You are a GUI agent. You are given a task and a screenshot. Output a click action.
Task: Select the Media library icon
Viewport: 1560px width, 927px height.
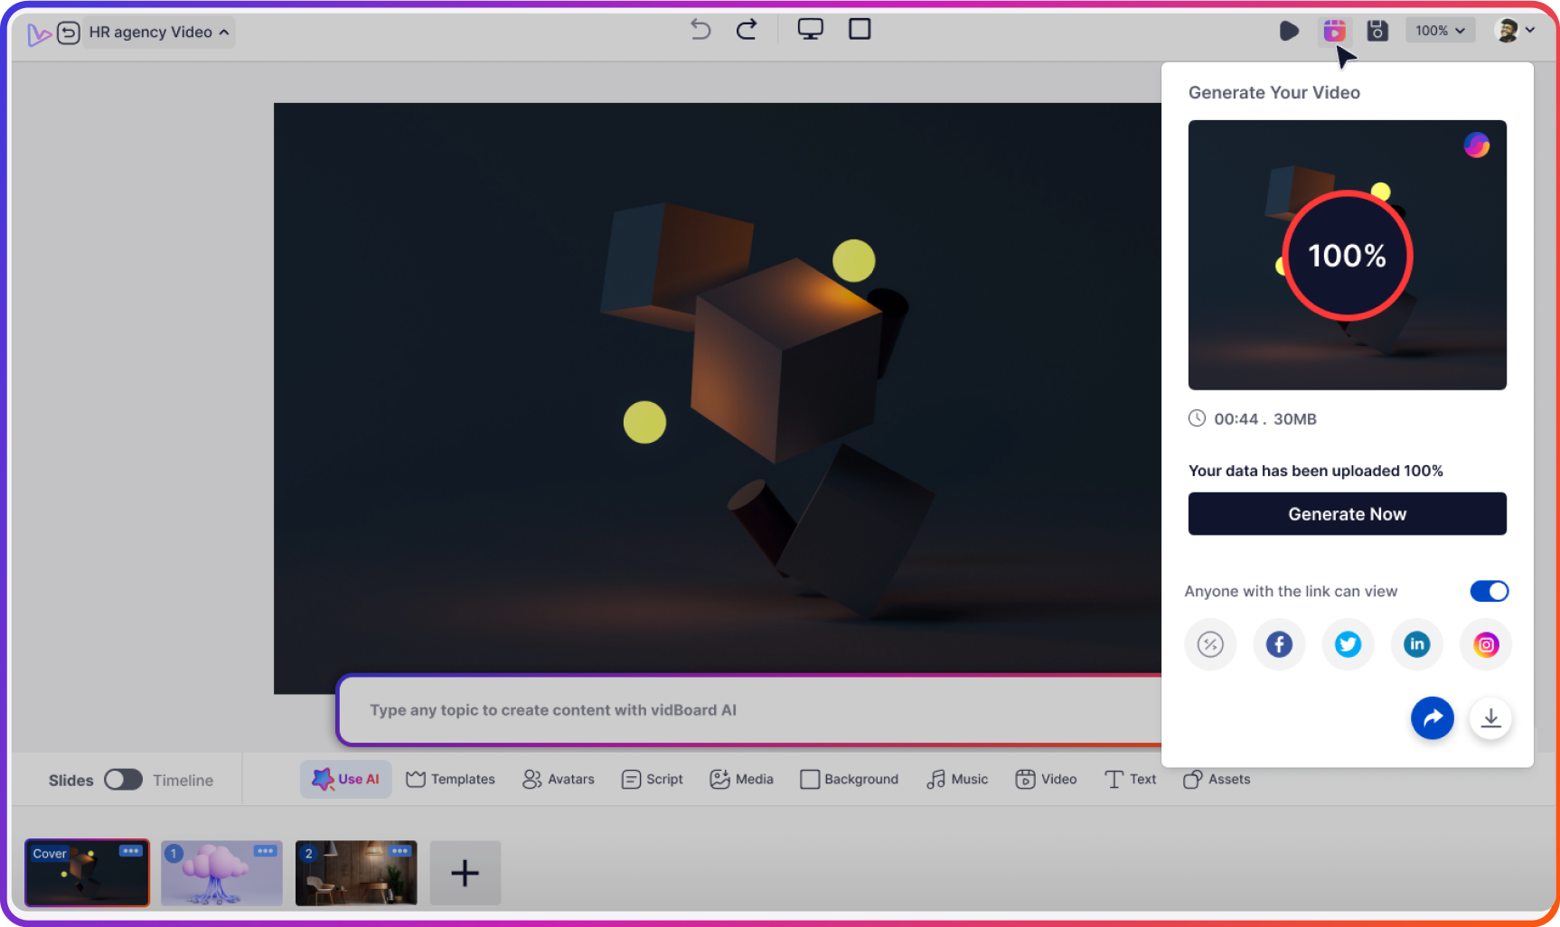(720, 779)
